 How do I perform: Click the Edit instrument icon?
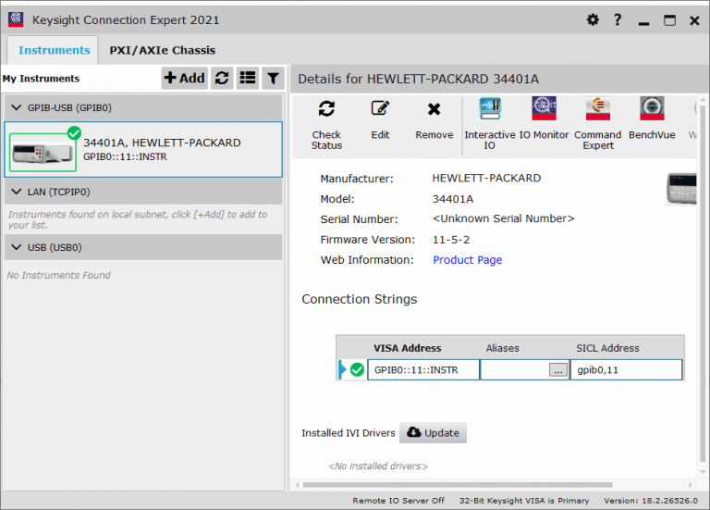point(380,109)
